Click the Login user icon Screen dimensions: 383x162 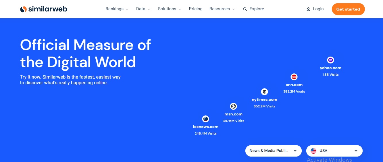point(308,9)
